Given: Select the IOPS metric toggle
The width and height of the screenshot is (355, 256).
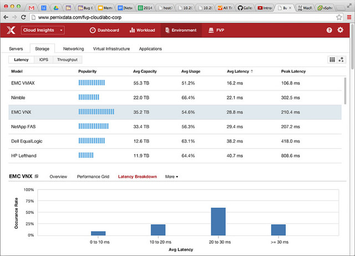Looking at the screenshot, I should click(43, 59).
